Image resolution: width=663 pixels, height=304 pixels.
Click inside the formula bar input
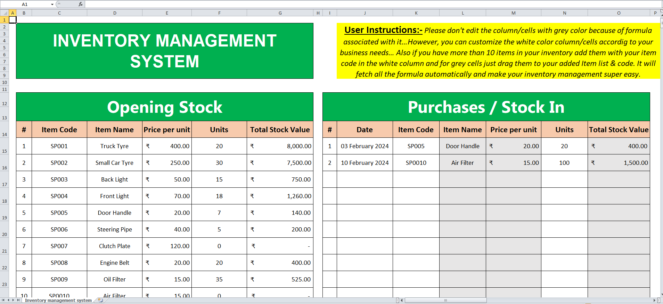[x=374, y=4]
